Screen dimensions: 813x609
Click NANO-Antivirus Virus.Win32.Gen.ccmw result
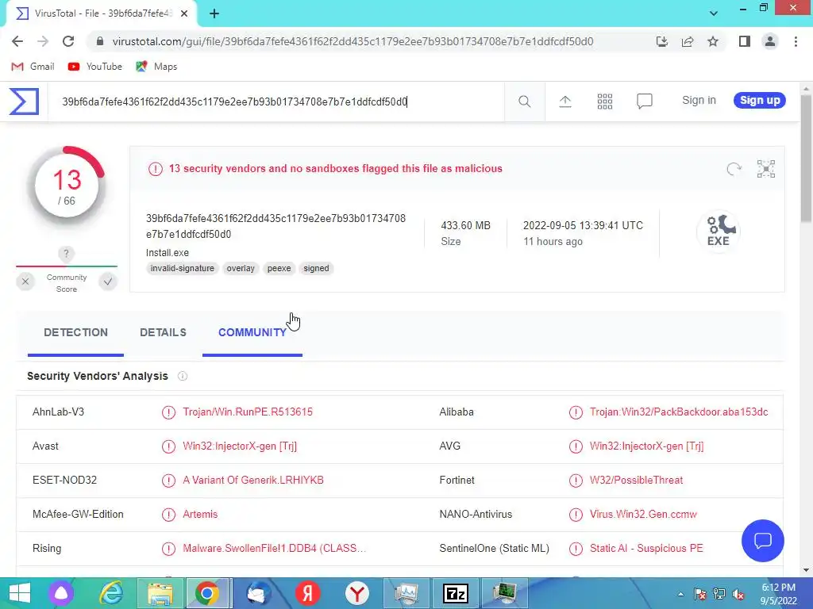pyautogui.click(x=643, y=515)
